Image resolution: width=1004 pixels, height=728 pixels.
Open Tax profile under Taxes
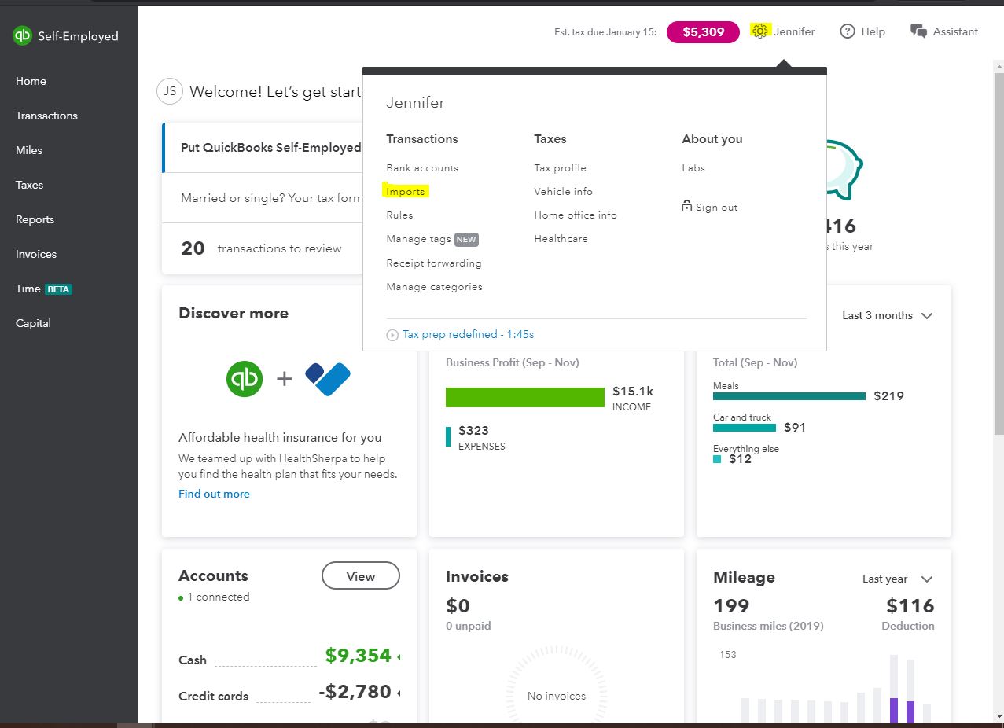[560, 167]
